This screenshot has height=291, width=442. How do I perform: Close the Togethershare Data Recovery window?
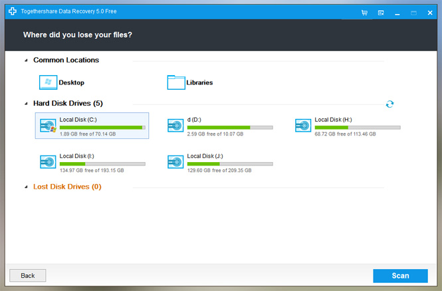[x=430, y=13]
